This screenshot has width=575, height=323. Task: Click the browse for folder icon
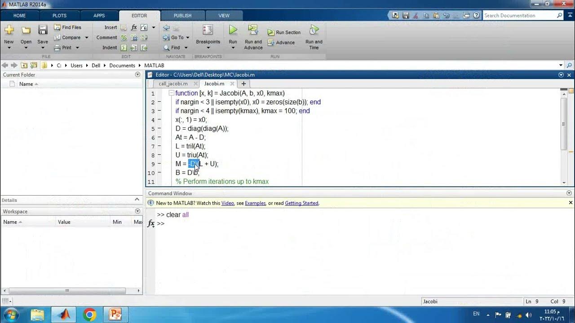pos(34,65)
